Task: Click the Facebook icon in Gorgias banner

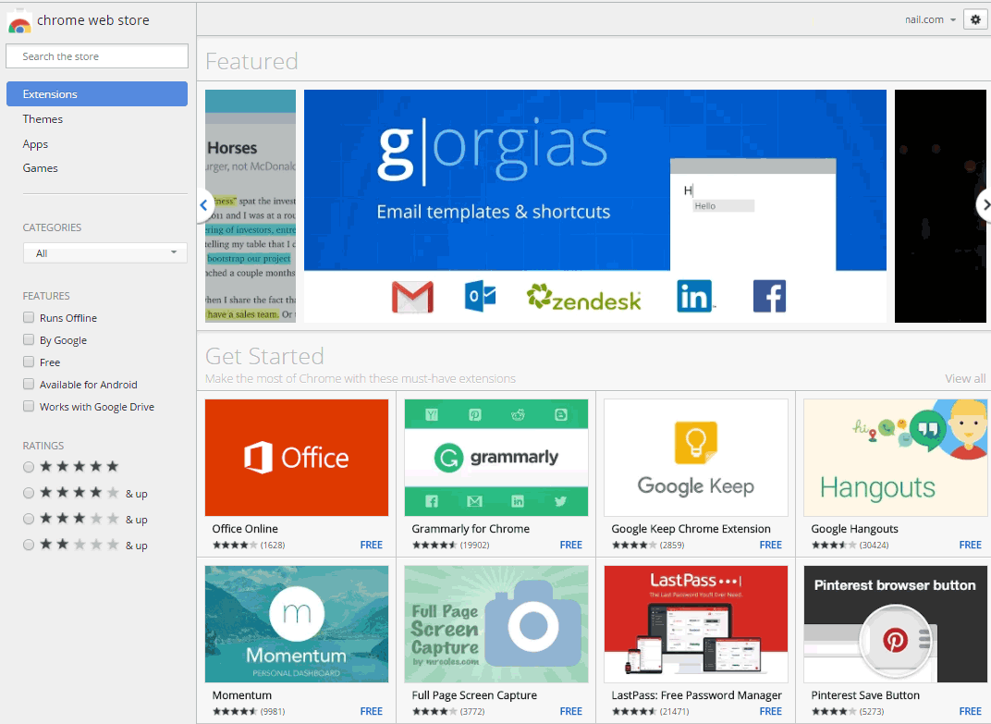Action: pyautogui.click(x=769, y=296)
